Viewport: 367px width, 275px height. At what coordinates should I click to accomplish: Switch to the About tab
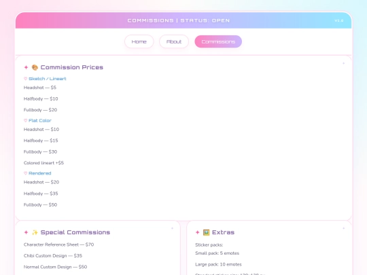(x=174, y=41)
